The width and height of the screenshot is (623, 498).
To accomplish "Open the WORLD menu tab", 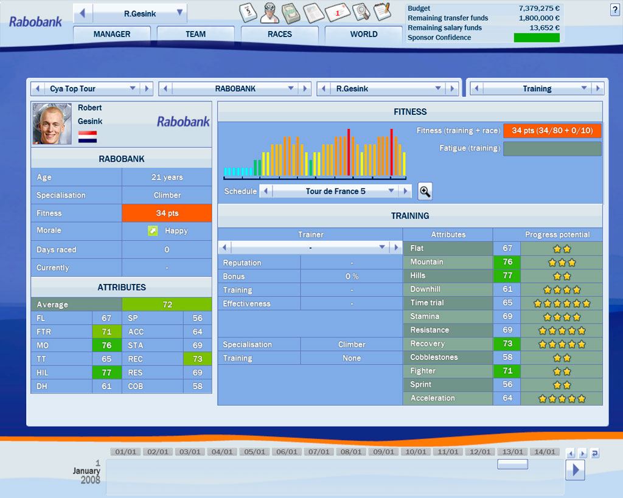I will pyautogui.click(x=363, y=35).
